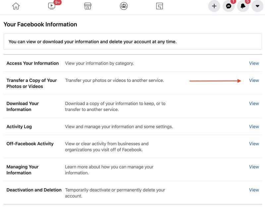Click the Messenger unread badge

tap(233, 2)
